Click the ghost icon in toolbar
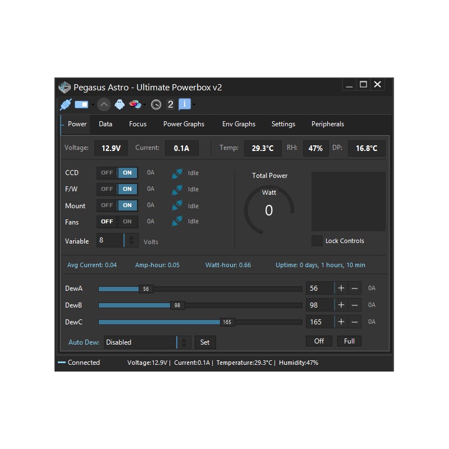Screen dimensions: 449x449 click(120, 104)
